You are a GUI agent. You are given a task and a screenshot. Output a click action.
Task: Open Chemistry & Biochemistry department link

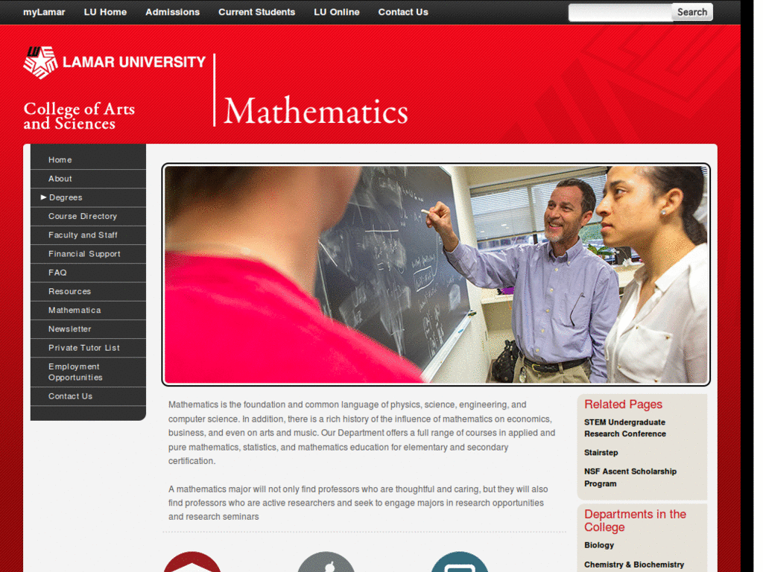(x=634, y=565)
